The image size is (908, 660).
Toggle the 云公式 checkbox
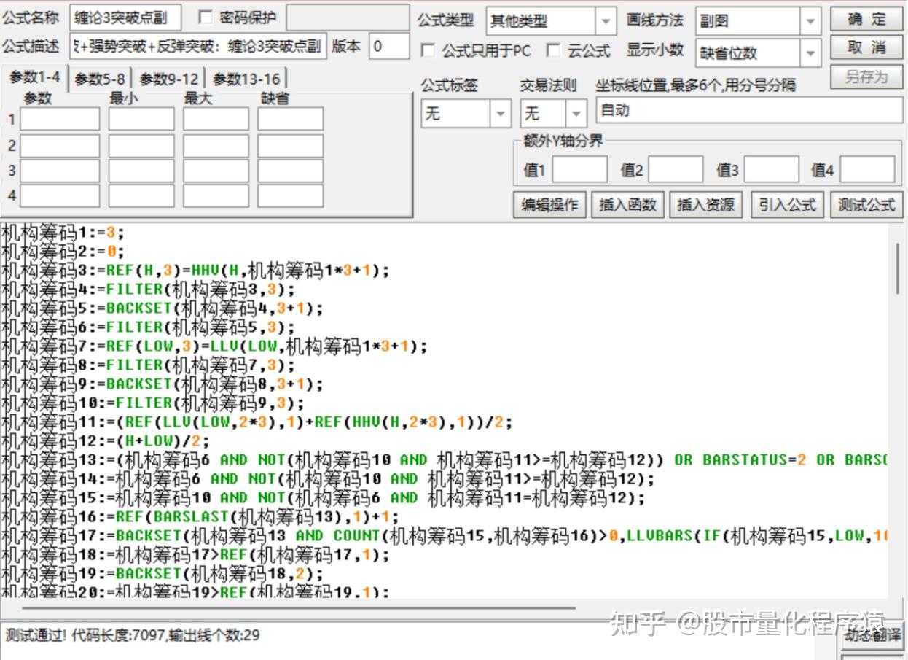554,50
